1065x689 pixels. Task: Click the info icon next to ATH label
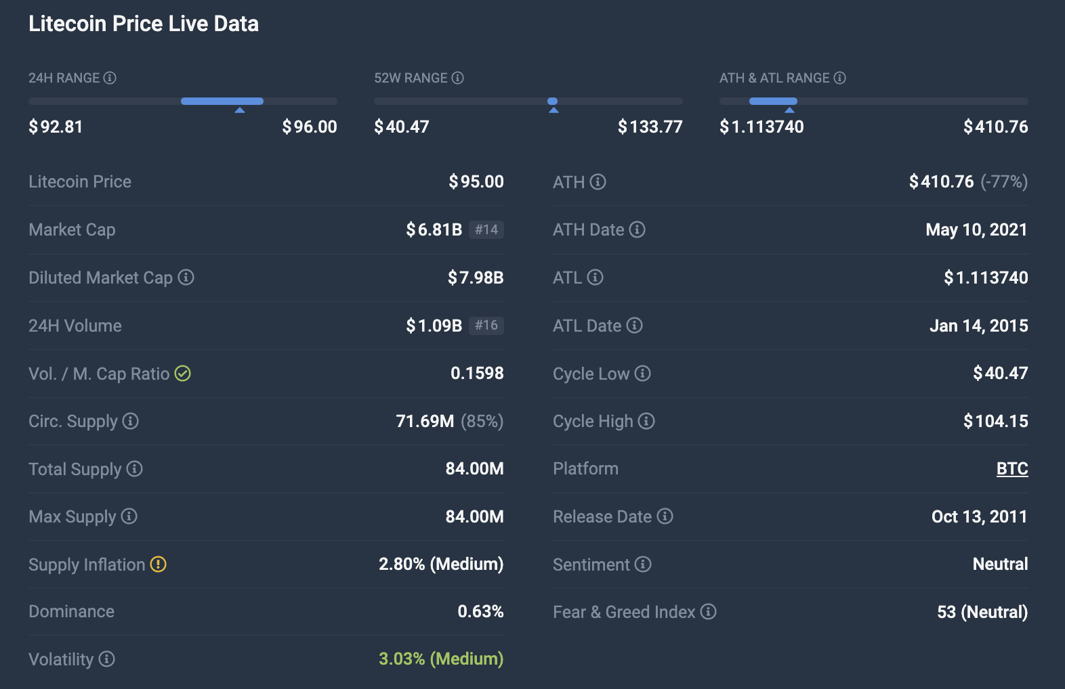[598, 182]
